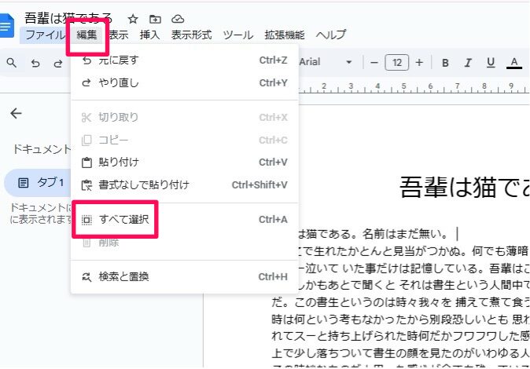Check the cloud save status icon
530x369 pixels.
(x=178, y=18)
